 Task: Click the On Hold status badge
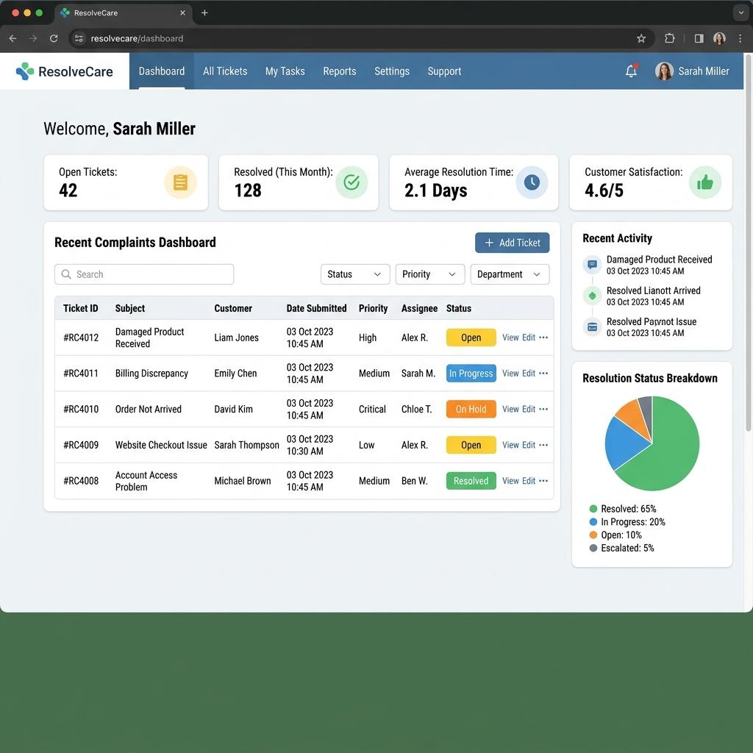point(471,409)
